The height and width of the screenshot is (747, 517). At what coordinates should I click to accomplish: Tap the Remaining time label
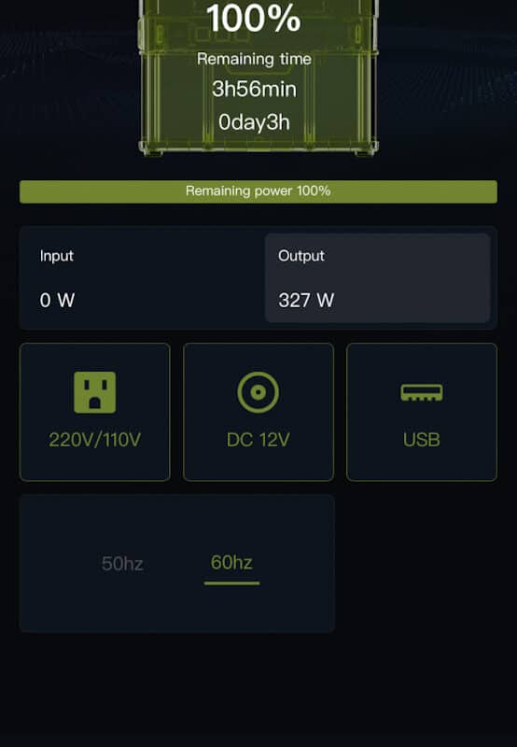(x=254, y=59)
